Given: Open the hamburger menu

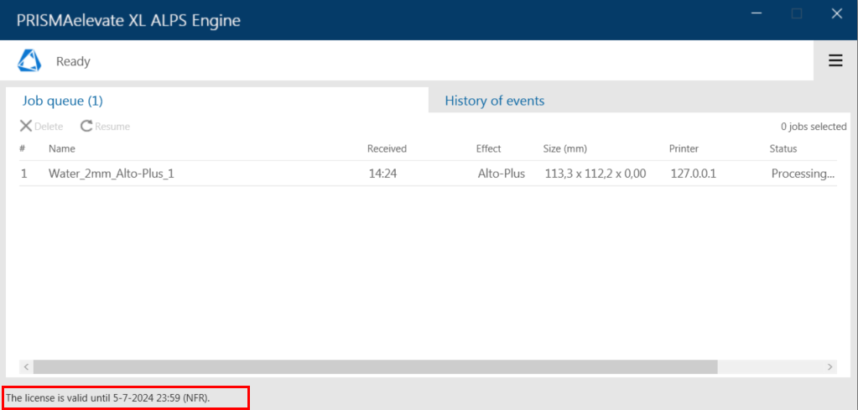Looking at the screenshot, I should point(835,60).
